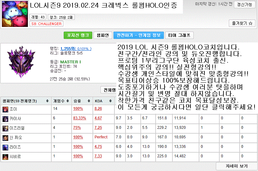Click 라이즈 100% win rate link
258x171 pixels.
click(78, 147)
